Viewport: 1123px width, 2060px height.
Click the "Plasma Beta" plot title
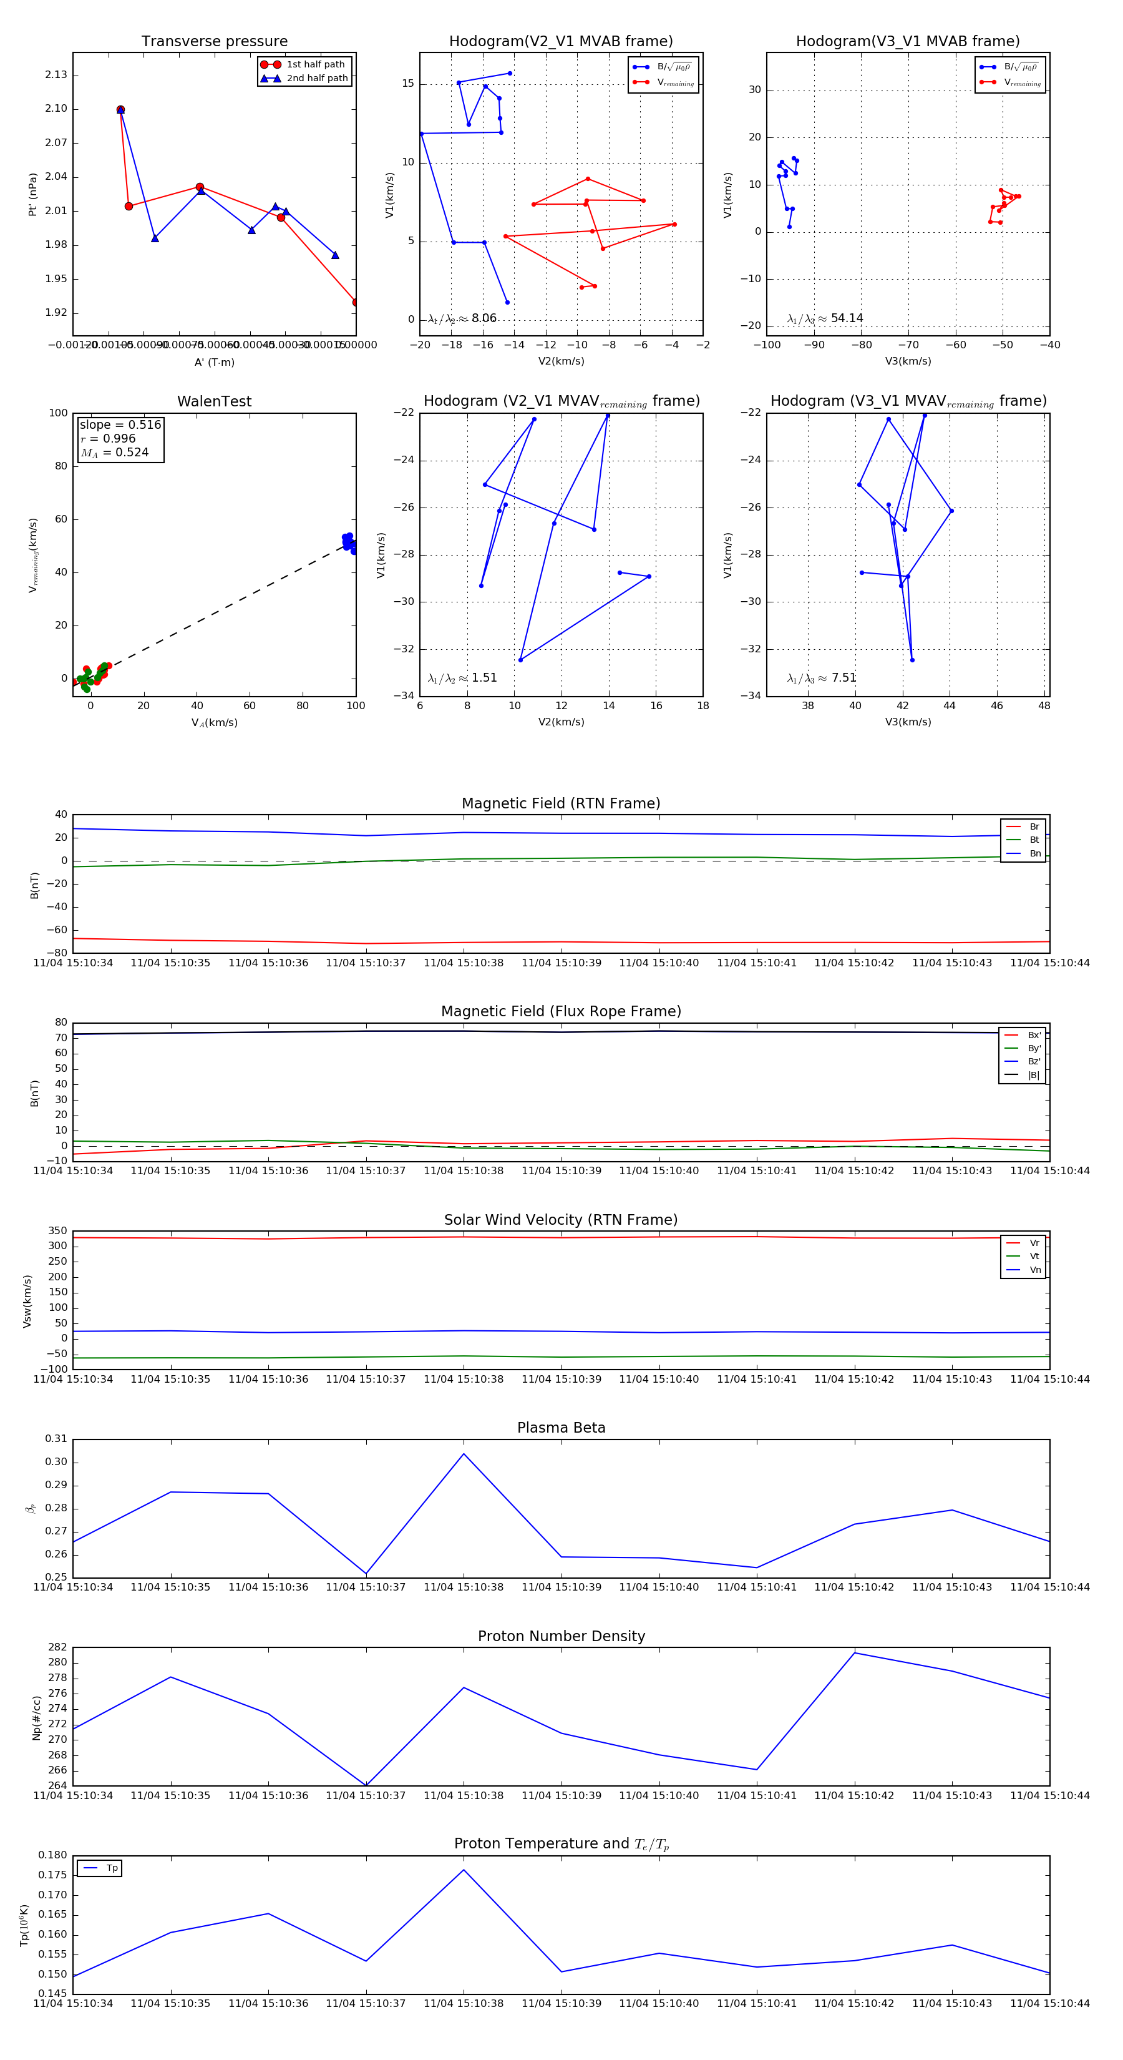561,1428
